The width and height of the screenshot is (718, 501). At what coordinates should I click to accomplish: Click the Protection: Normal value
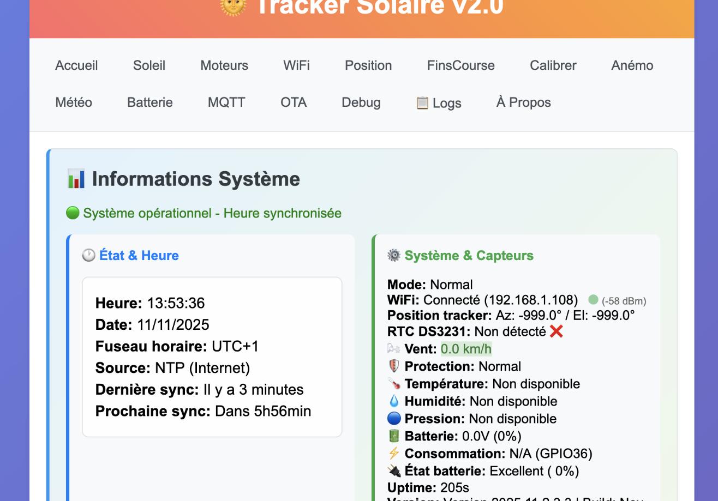499,366
